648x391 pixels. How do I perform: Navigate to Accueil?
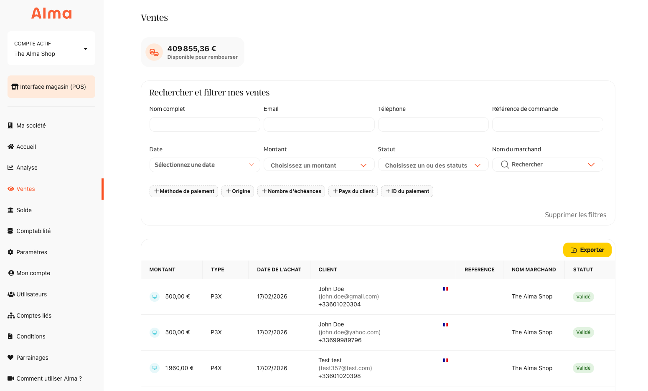26,147
